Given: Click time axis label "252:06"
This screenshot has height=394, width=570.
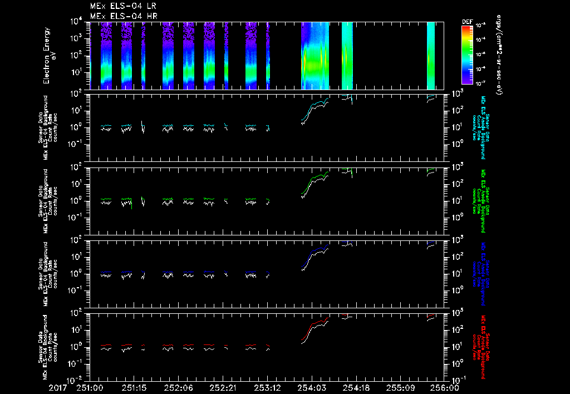Looking at the screenshot, I should (179, 388).
